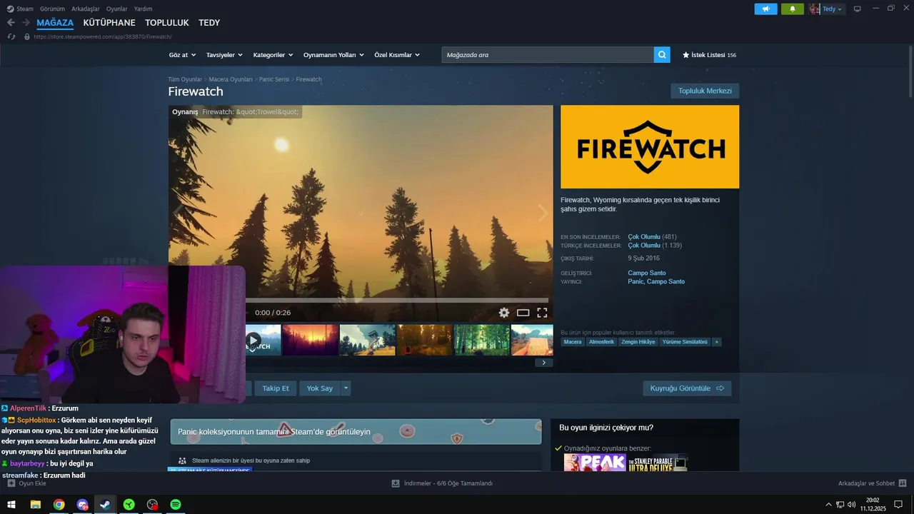Open OBS Studio from the taskbar
This screenshot has width=914, height=514.
point(152,505)
